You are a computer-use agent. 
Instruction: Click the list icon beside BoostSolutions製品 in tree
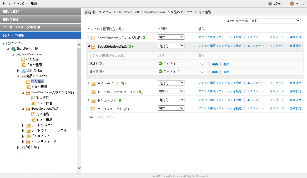coord(28,109)
